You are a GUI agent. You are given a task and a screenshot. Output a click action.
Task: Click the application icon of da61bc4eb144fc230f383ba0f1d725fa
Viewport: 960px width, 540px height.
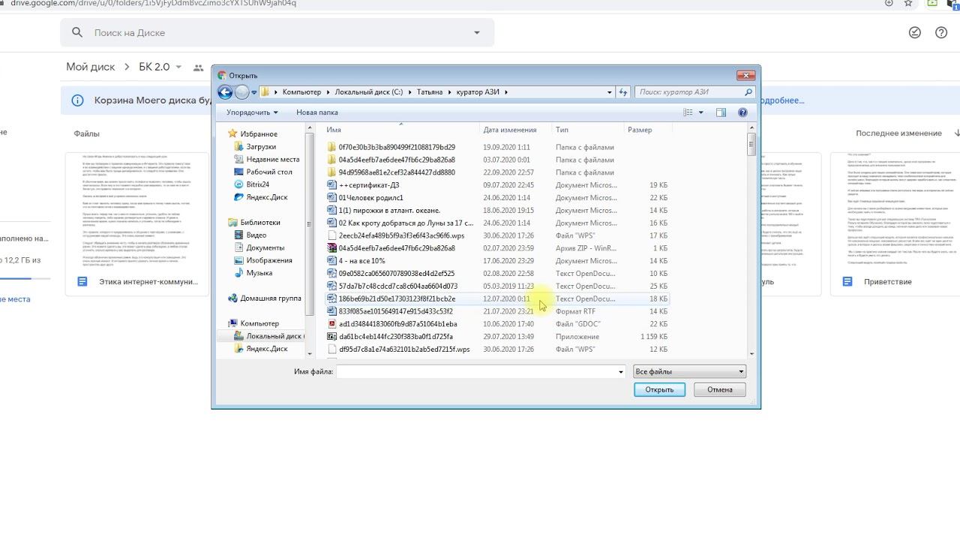point(332,337)
